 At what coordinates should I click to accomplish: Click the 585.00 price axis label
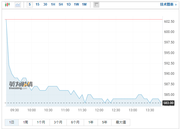click(x=169, y=95)
